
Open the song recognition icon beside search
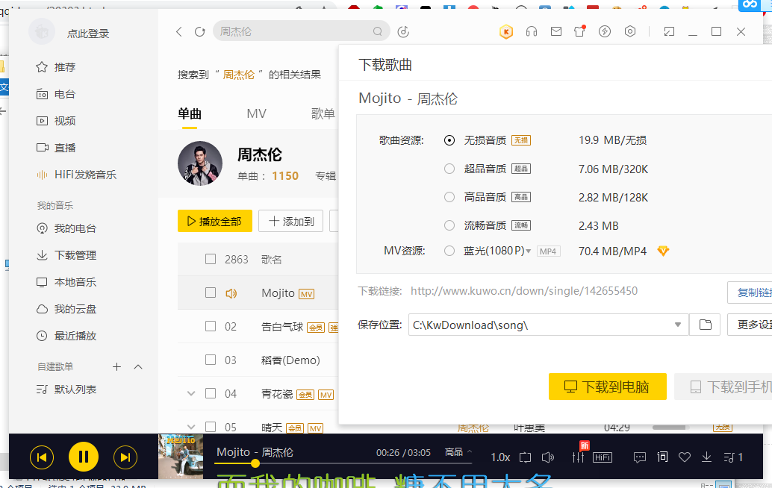pyautogui.click(x=403, y=31)
